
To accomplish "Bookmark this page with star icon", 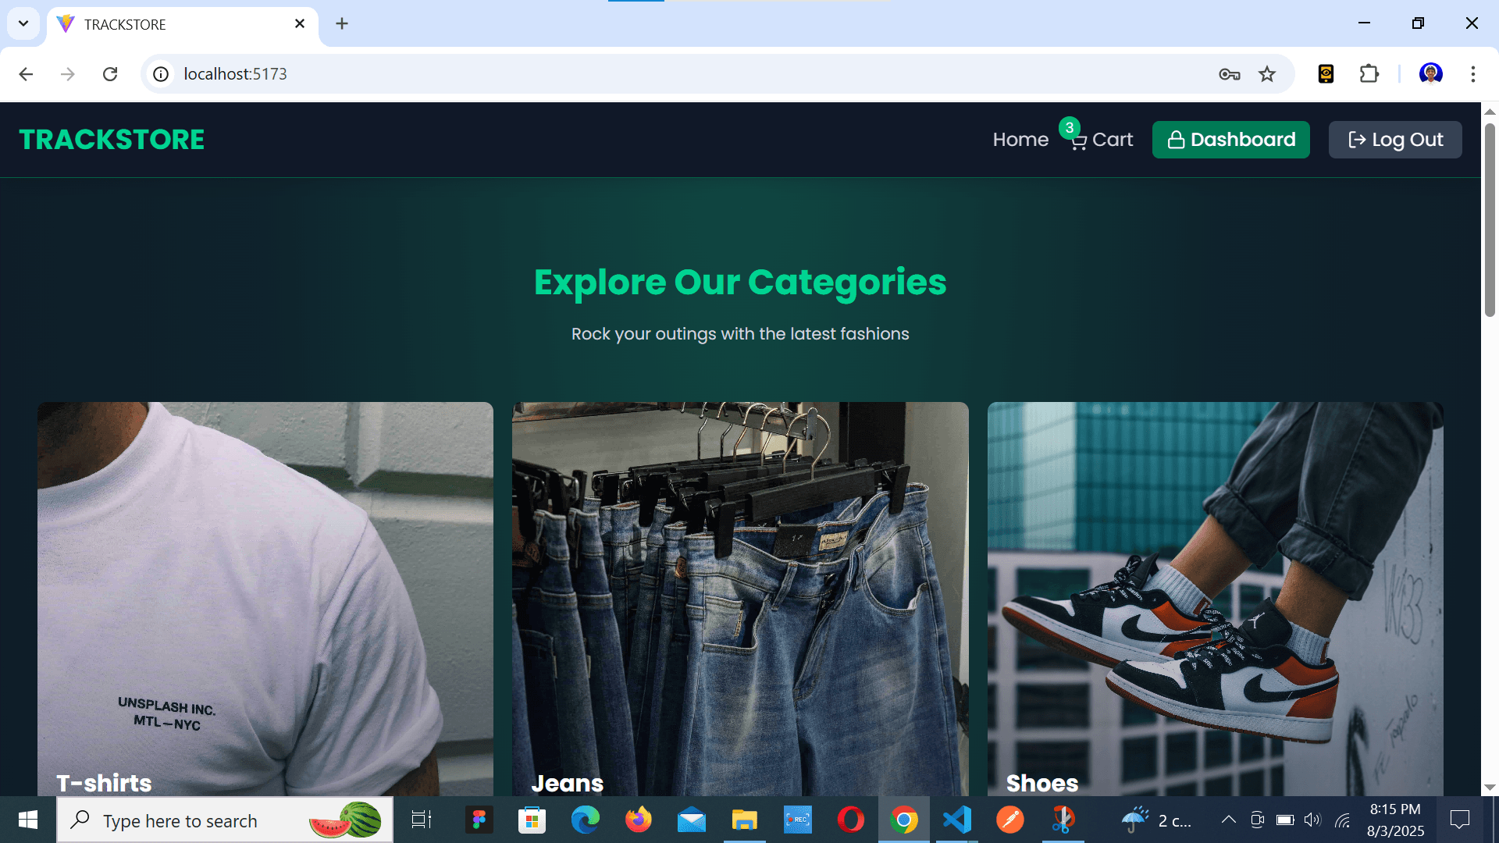I will click(1267, 74).
